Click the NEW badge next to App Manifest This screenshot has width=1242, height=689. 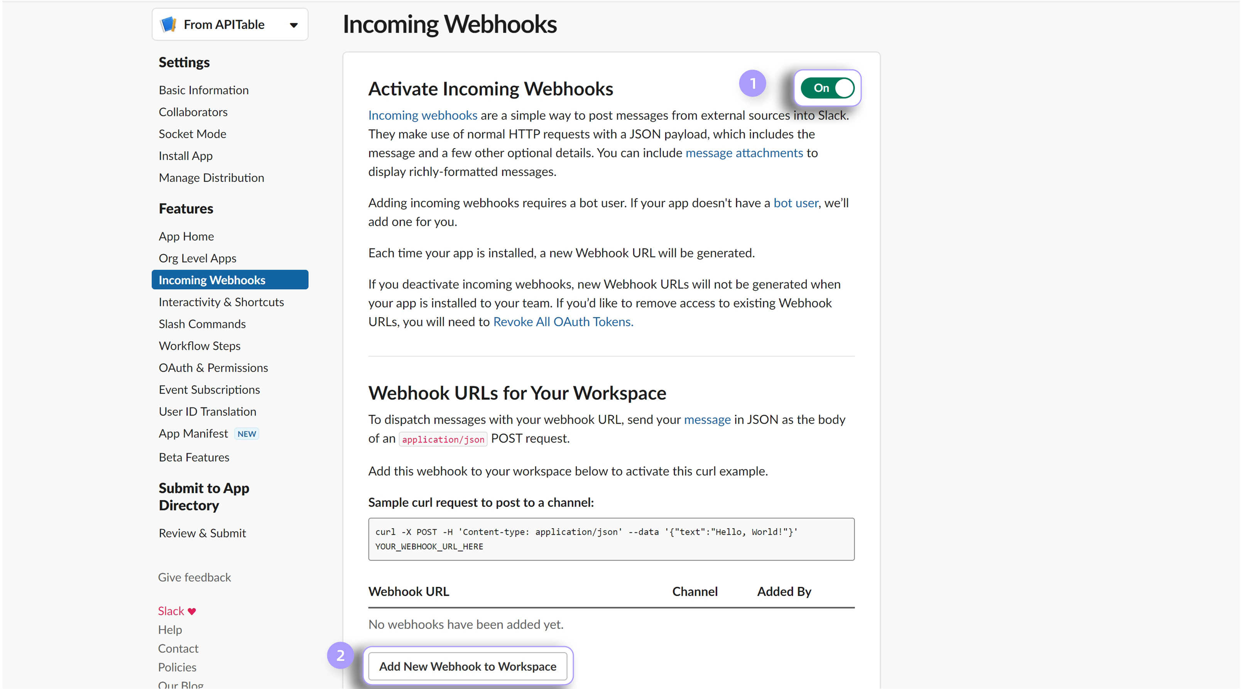point(247,434)
